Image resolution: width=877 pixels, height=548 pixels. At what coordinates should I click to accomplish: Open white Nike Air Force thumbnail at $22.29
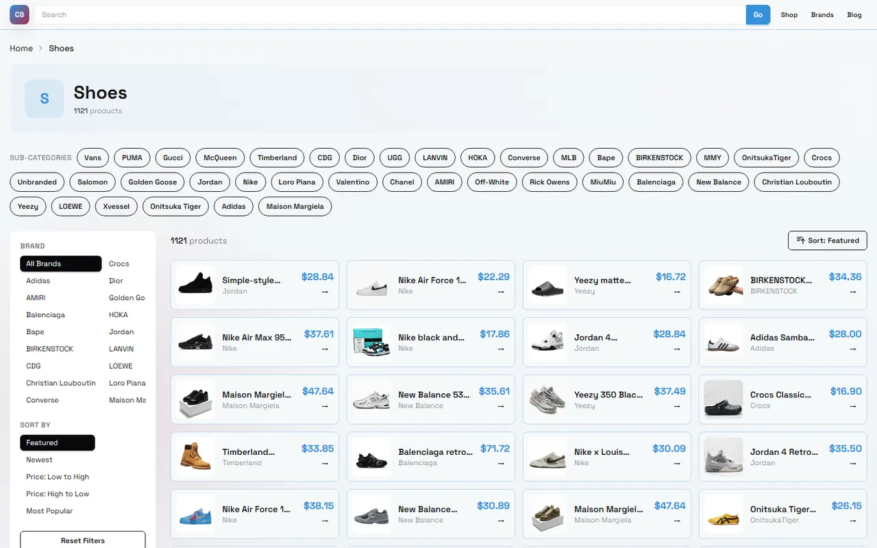coord(371,285)
